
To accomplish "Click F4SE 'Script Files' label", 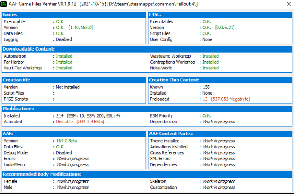I will 160,34.
